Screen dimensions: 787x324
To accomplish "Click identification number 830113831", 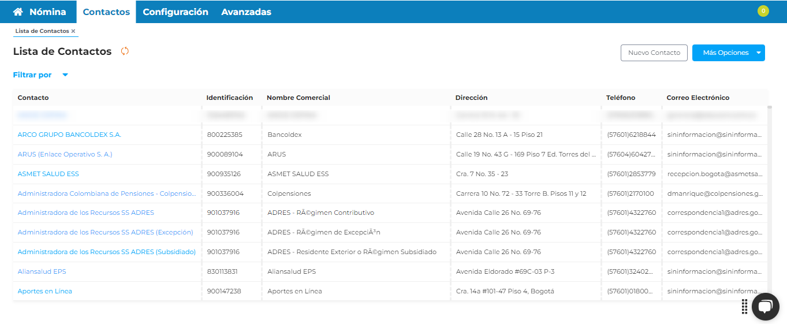I will (x=222, y=271).
